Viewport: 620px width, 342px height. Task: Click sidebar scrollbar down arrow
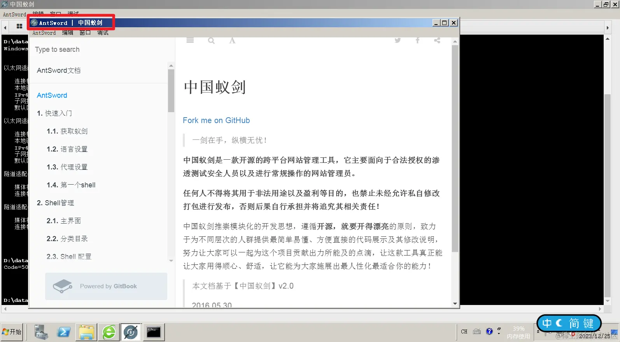171,261
